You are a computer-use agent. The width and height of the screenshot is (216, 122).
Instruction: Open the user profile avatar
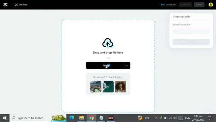(x=211, y=5)
